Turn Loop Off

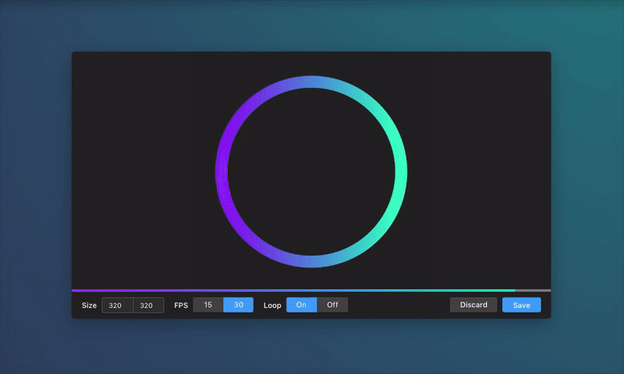click(332, 305)
